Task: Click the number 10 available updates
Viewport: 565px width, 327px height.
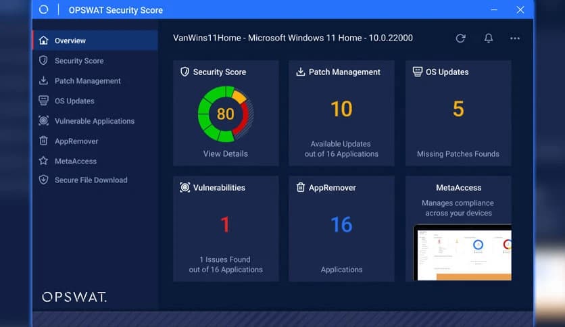Action: click(x=341, y=109)
